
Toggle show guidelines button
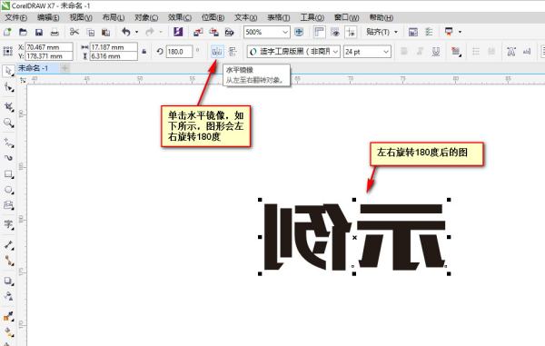coord(351,33)
